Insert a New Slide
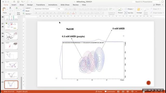 click(18, 11)
